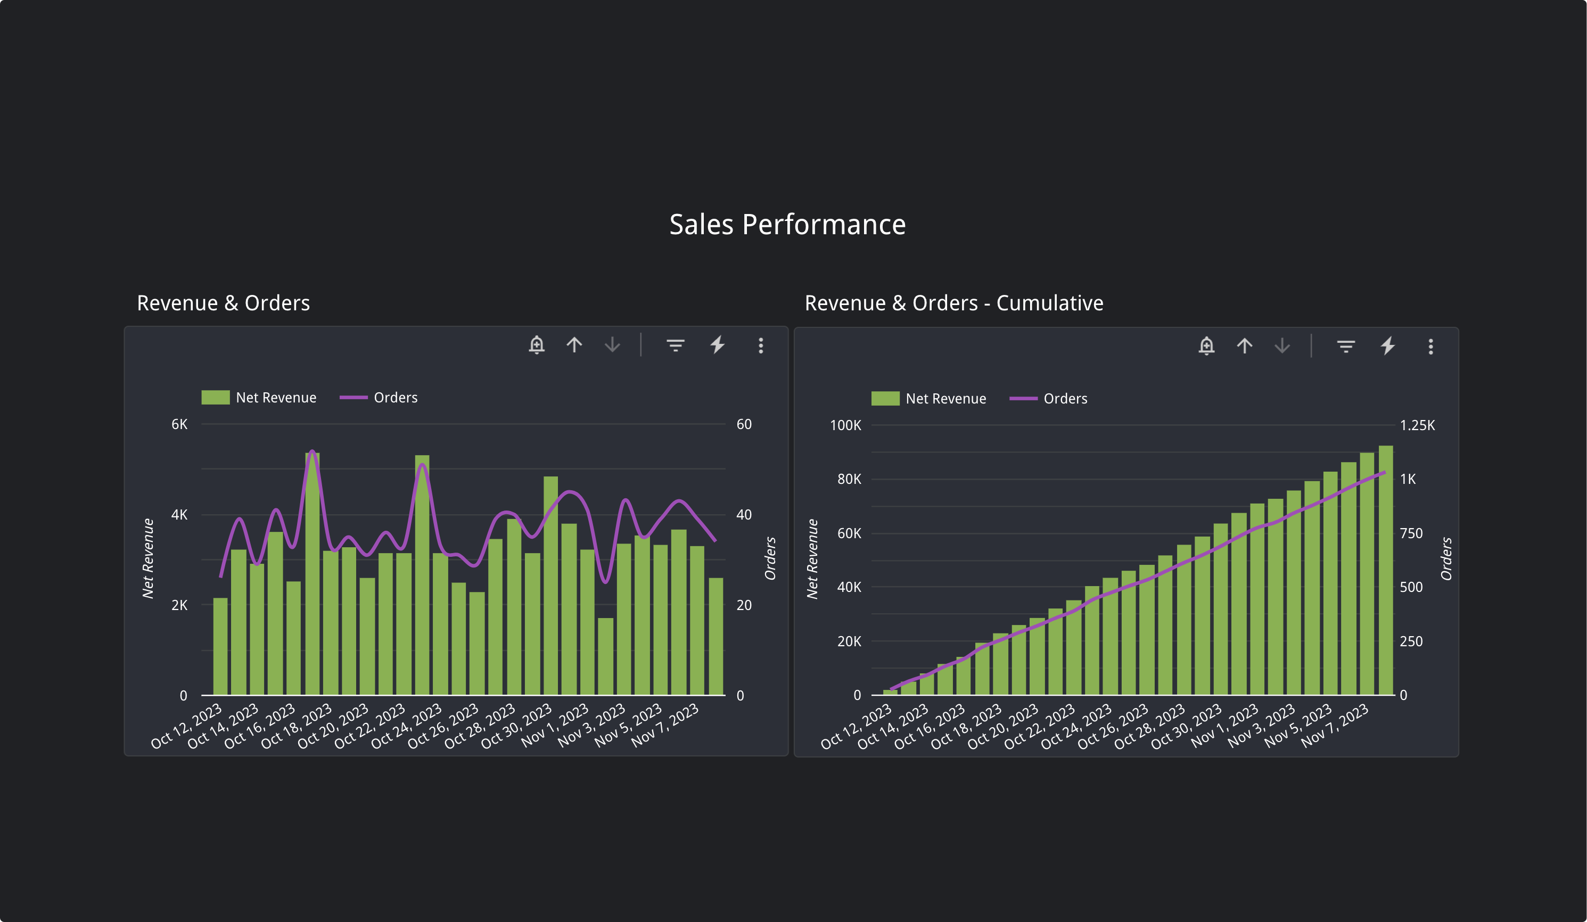Select the Revenue & Orders - Cumulative title
The width and height of the screenshot is (1587, 922).
(x=953, y=303)
